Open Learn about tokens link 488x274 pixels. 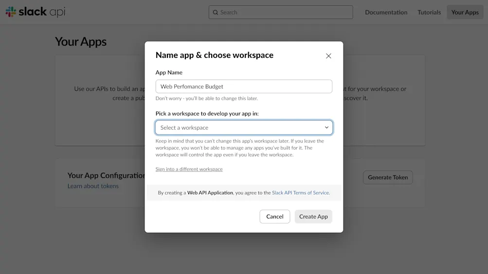tap(93, 186)
